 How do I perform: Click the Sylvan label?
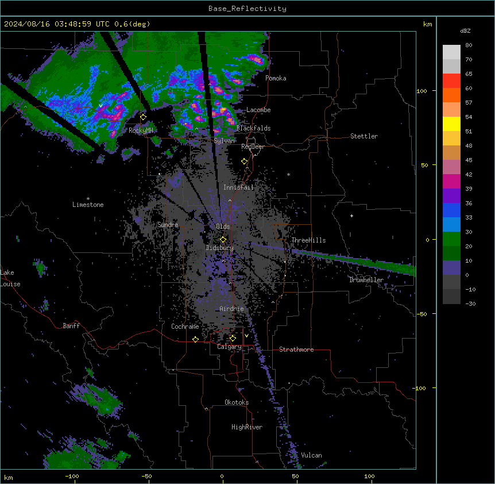[x=224, y=141]
